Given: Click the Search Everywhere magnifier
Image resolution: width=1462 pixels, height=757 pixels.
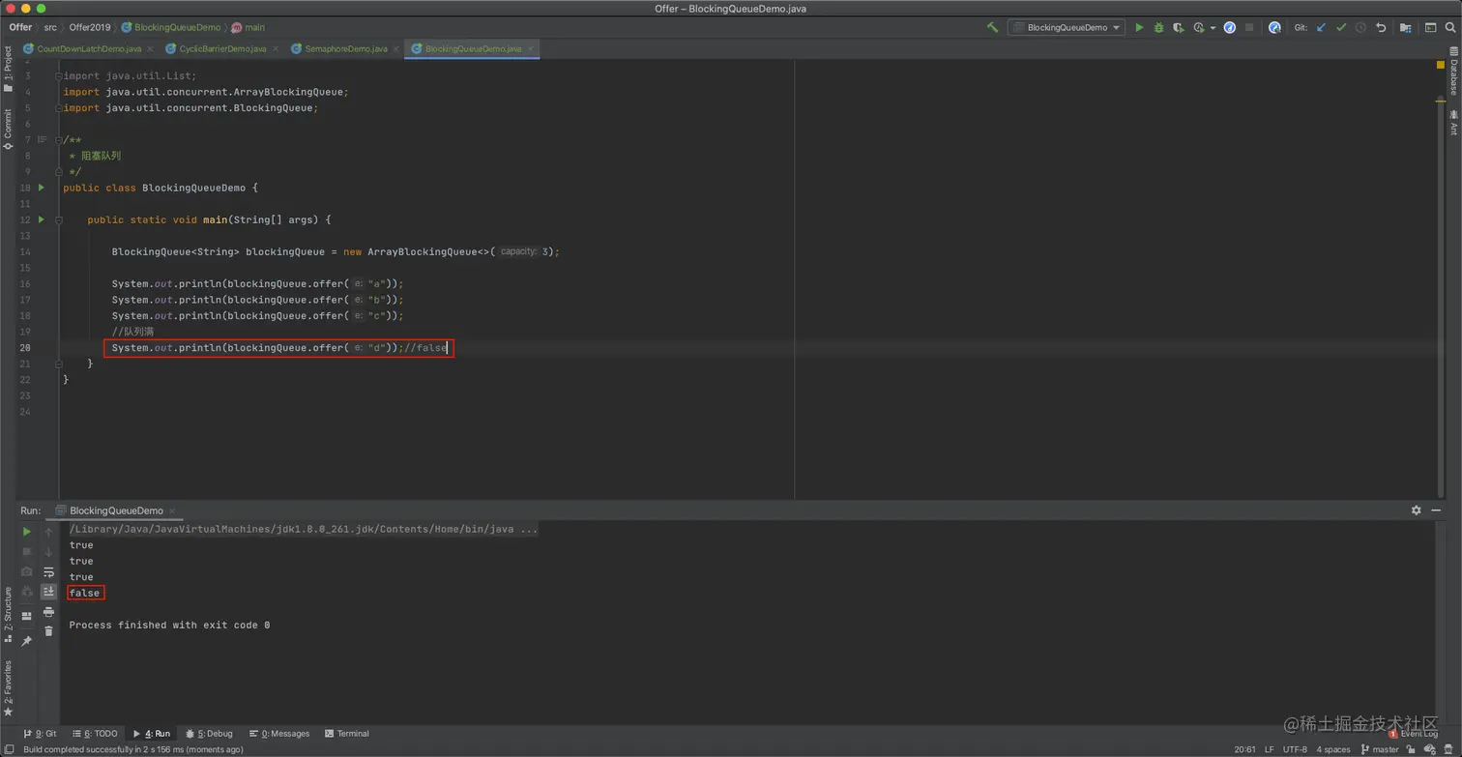Looking at the screenshot, I should [x=1450, y=28].
